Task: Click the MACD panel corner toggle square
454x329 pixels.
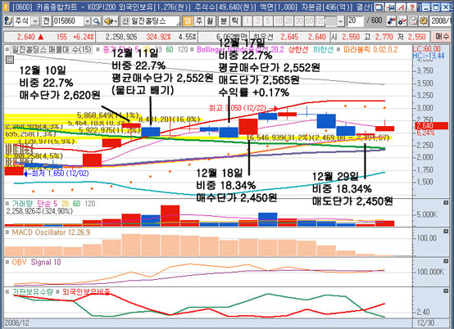Action: pyautogui.click(x=446, y=232)
